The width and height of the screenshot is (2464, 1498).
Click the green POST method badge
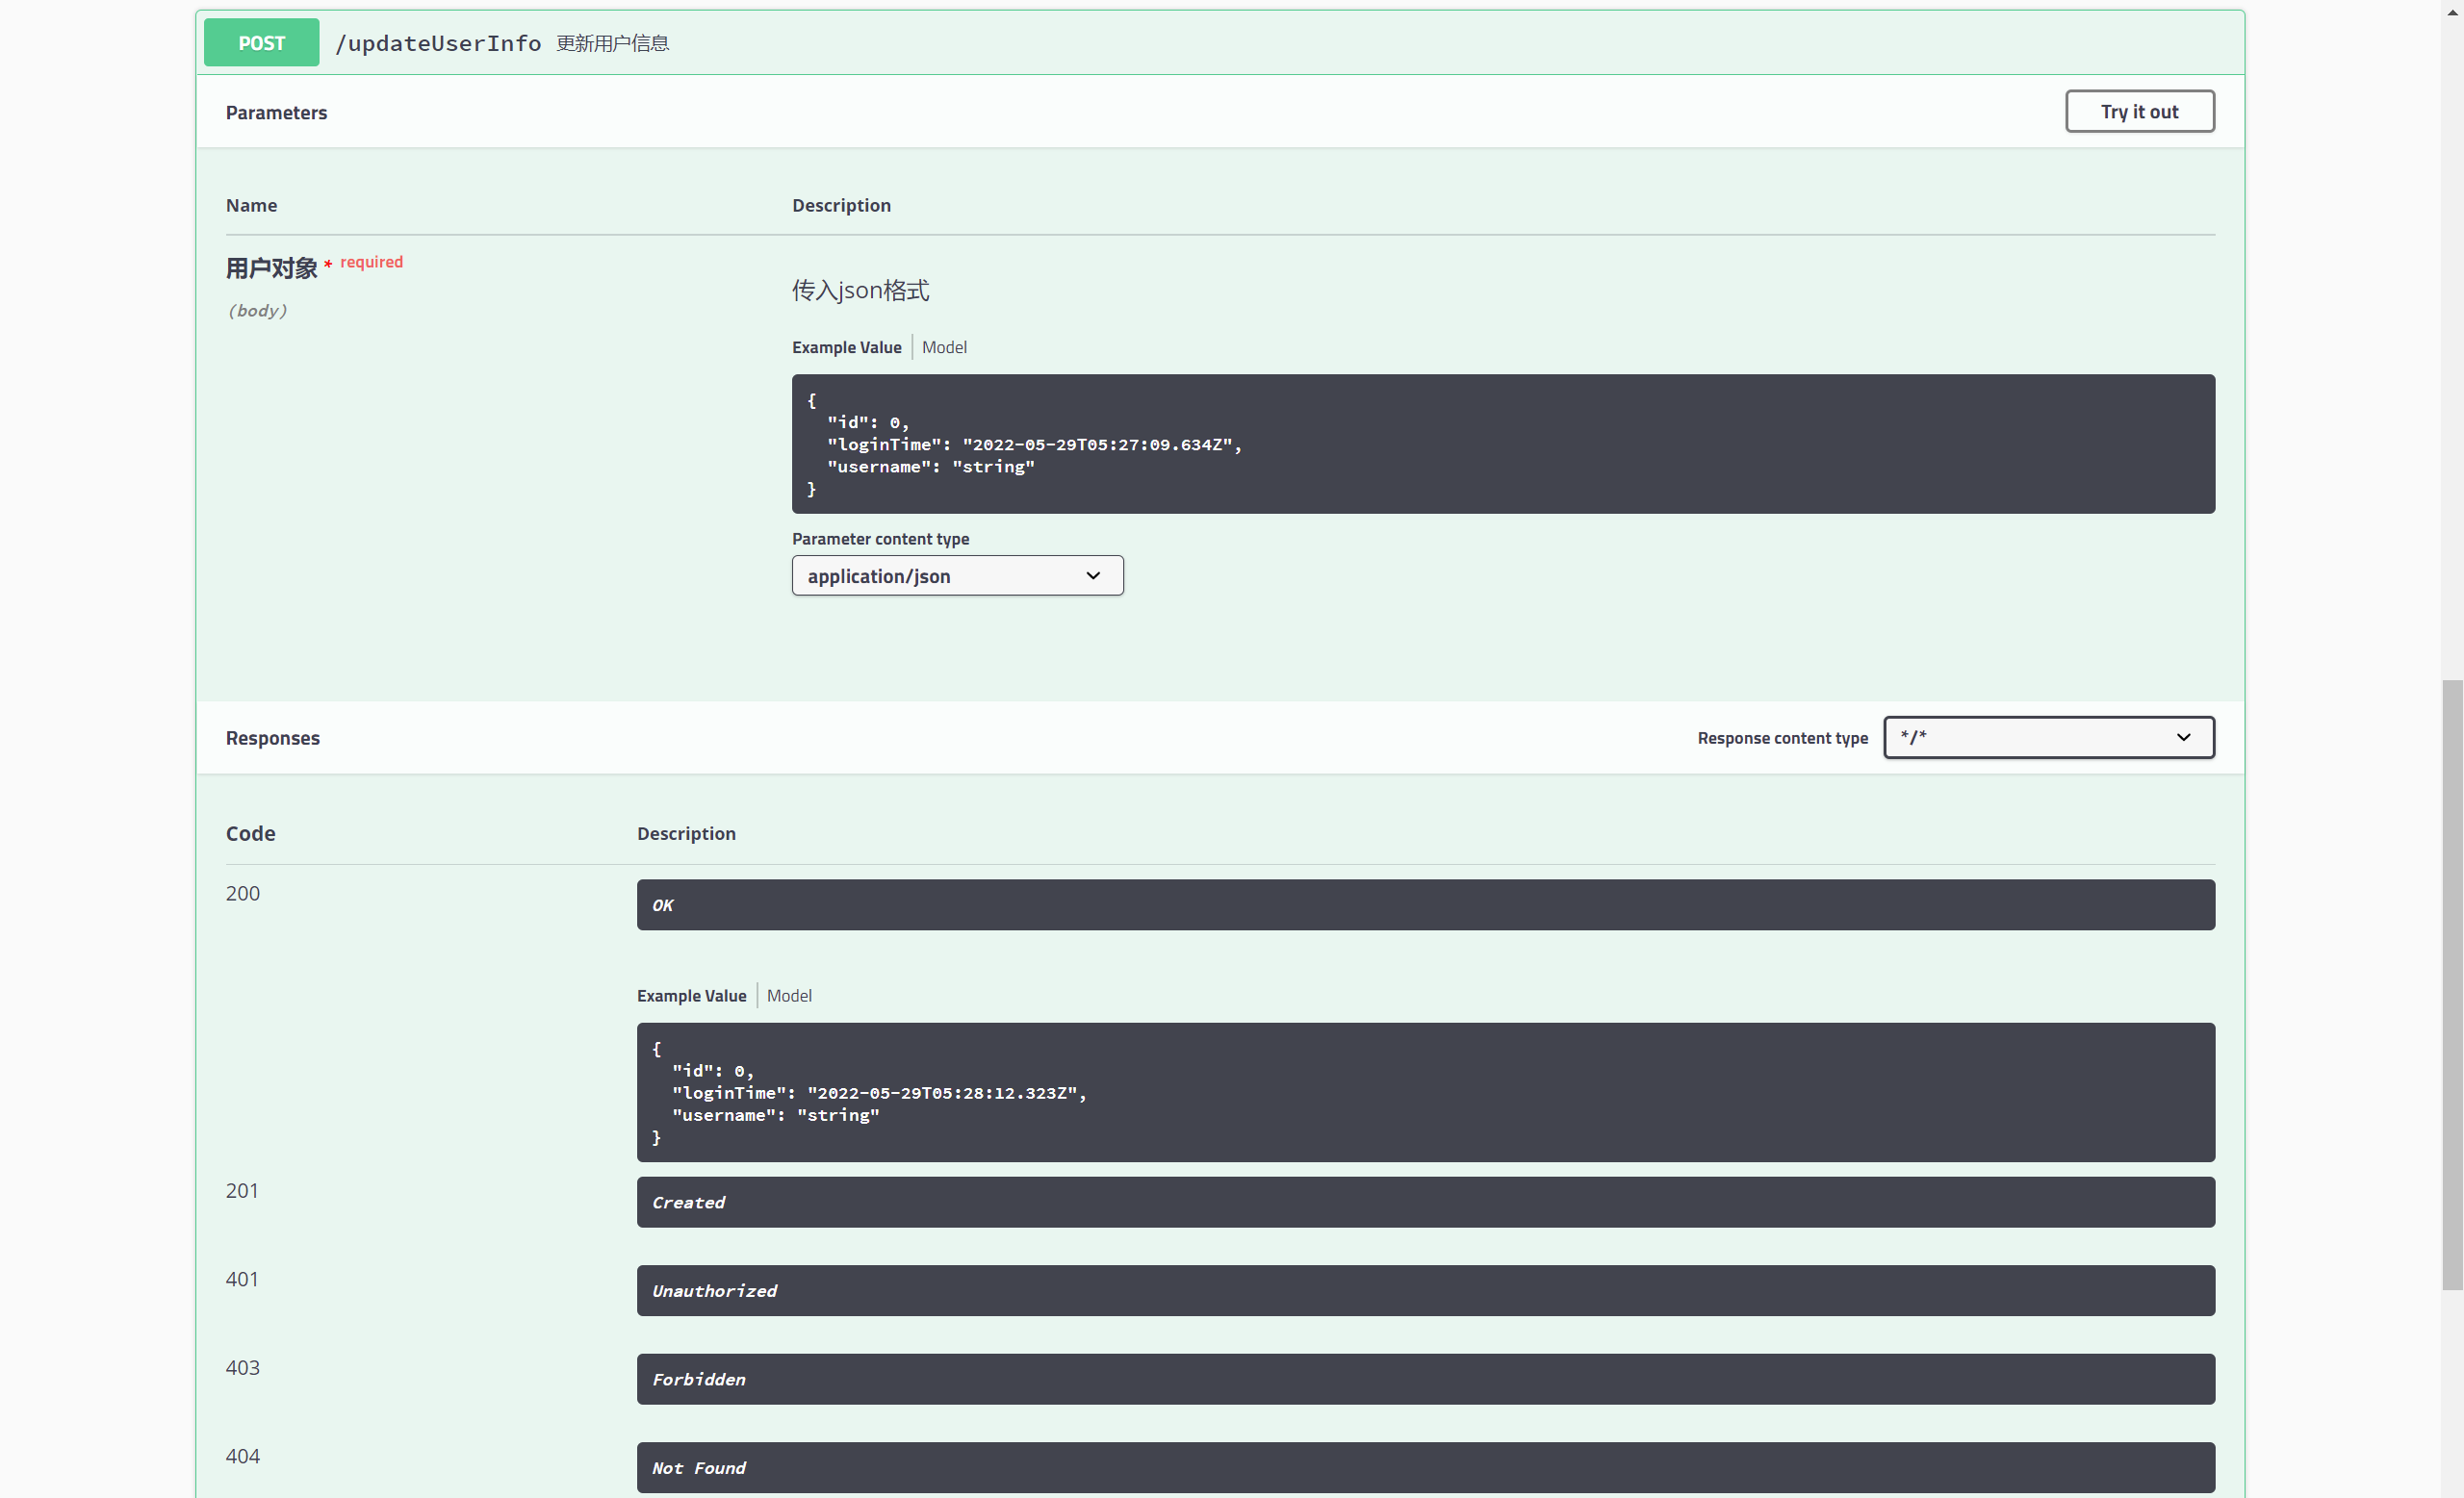click(261, 43)
